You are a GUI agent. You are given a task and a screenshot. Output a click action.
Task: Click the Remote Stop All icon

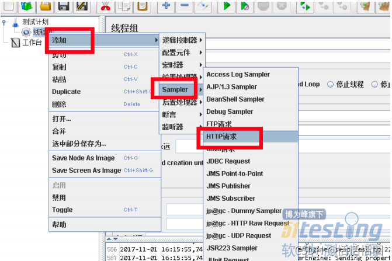[x=324, y=5]
